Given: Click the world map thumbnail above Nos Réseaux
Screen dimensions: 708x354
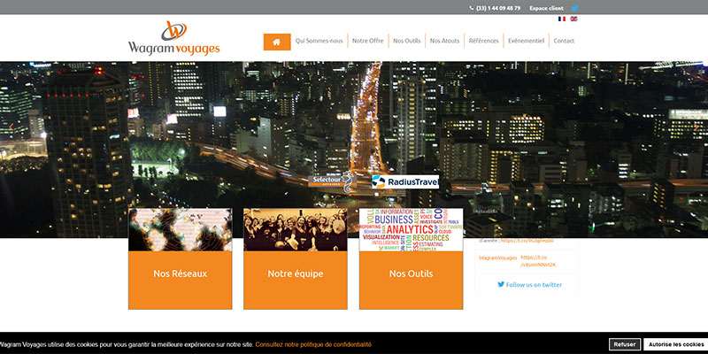Looking at the screenshot, I should 181,230.
